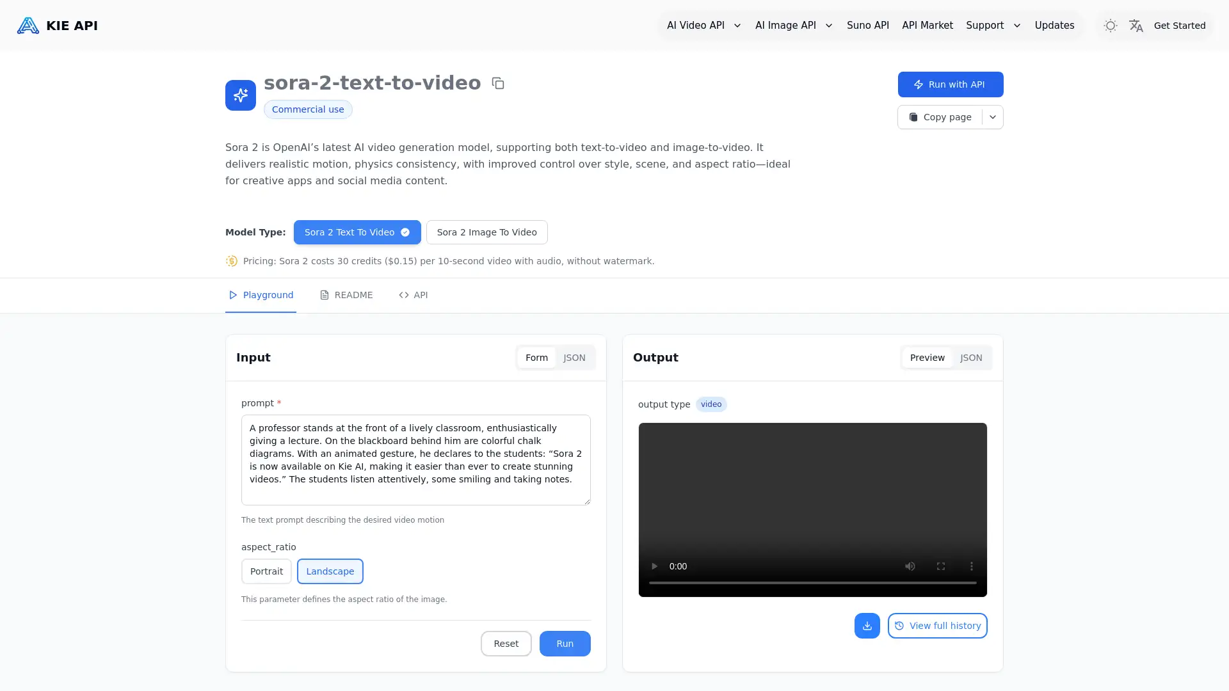Download the output video

867,626
